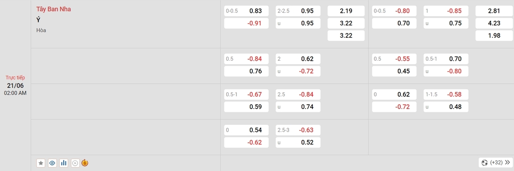Select handicap 0-0.5 odds 0.83
The width and height of the screenshot is (514, 171).
[x=246, y=11]
